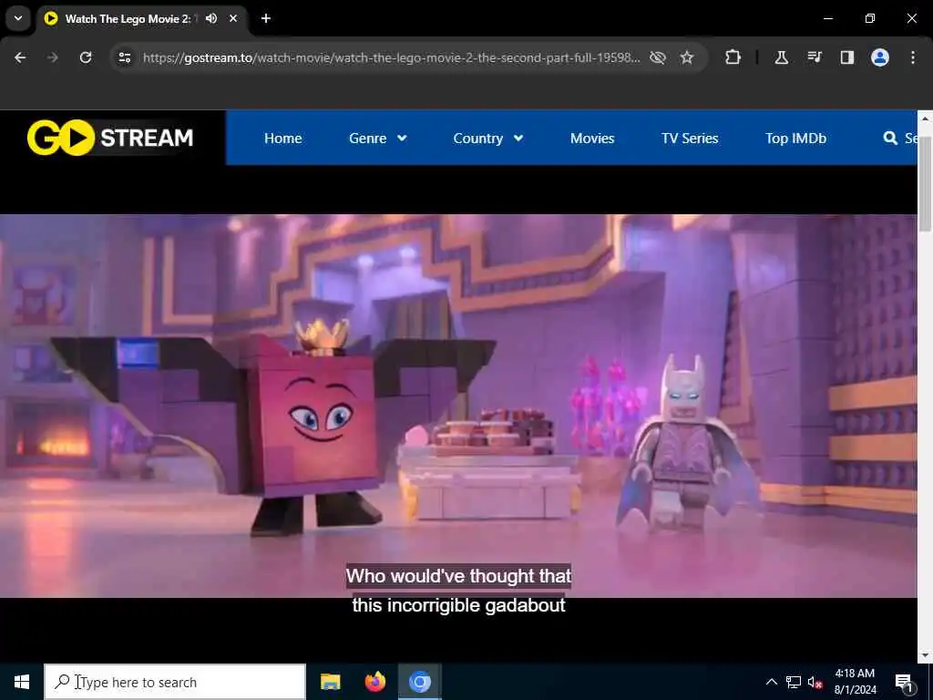Open site information icon in address bar
This screenshot has height=700, width=933.
124,57
